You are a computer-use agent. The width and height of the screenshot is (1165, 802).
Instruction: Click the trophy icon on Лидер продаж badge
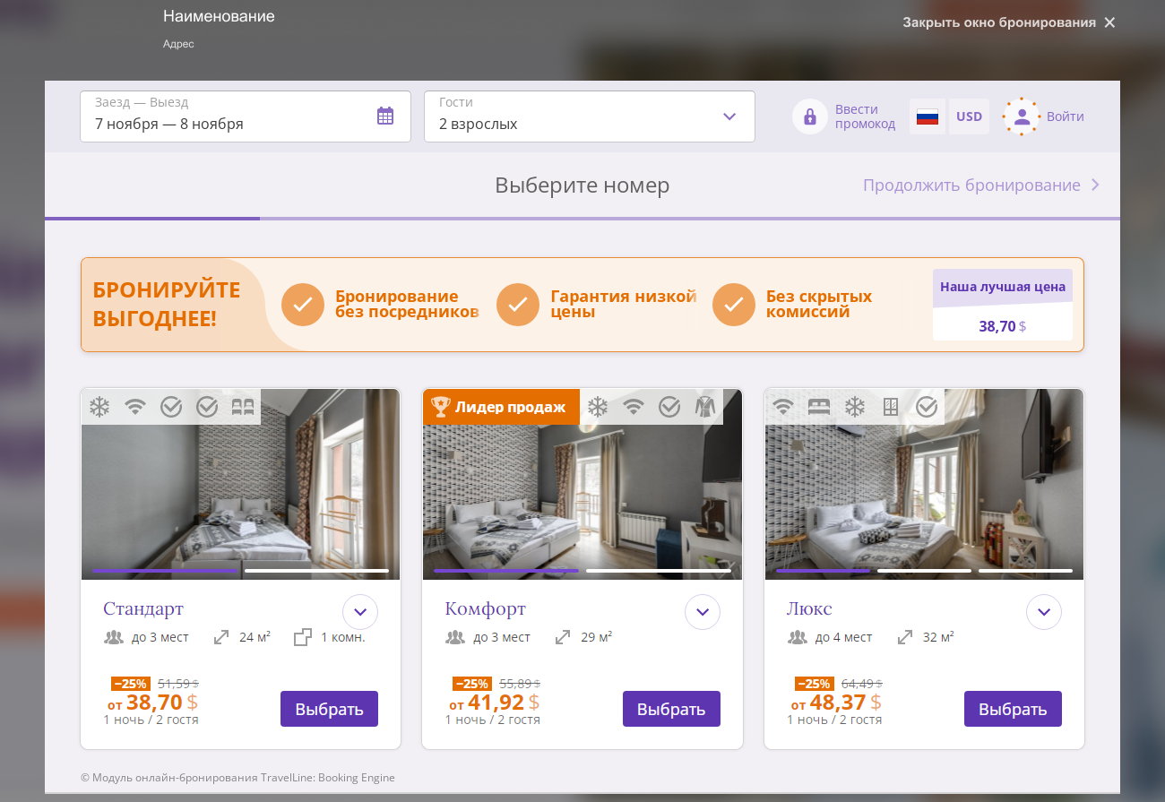tap(440, 407)
